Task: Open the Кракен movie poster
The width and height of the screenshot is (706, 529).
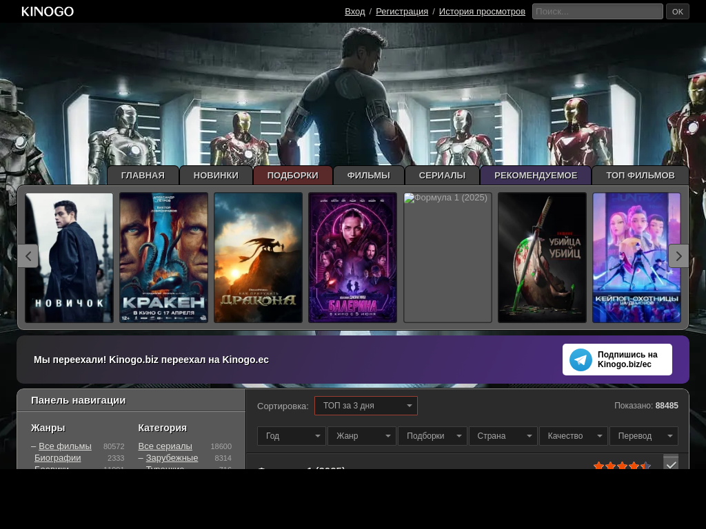Action: [x=164, y=258]
